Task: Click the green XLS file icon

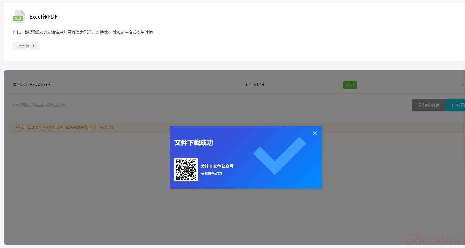Action: tap(19, 17)
